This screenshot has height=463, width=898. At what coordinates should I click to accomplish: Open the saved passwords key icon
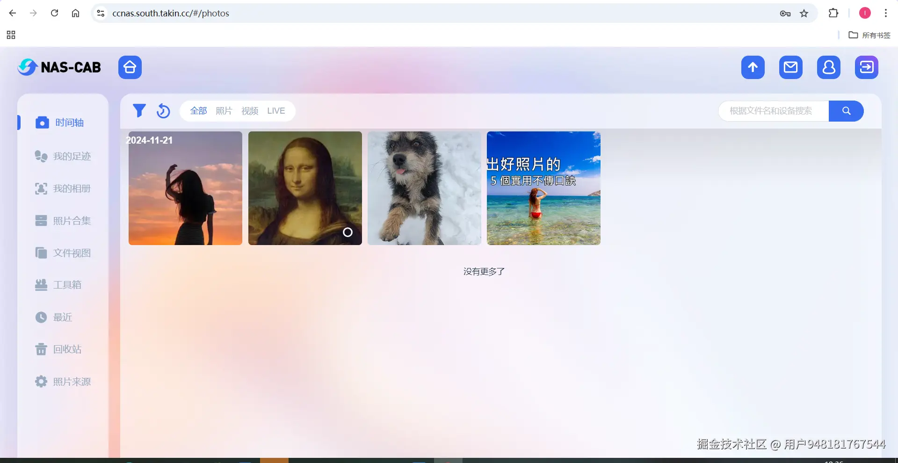(x=785, y=13)
